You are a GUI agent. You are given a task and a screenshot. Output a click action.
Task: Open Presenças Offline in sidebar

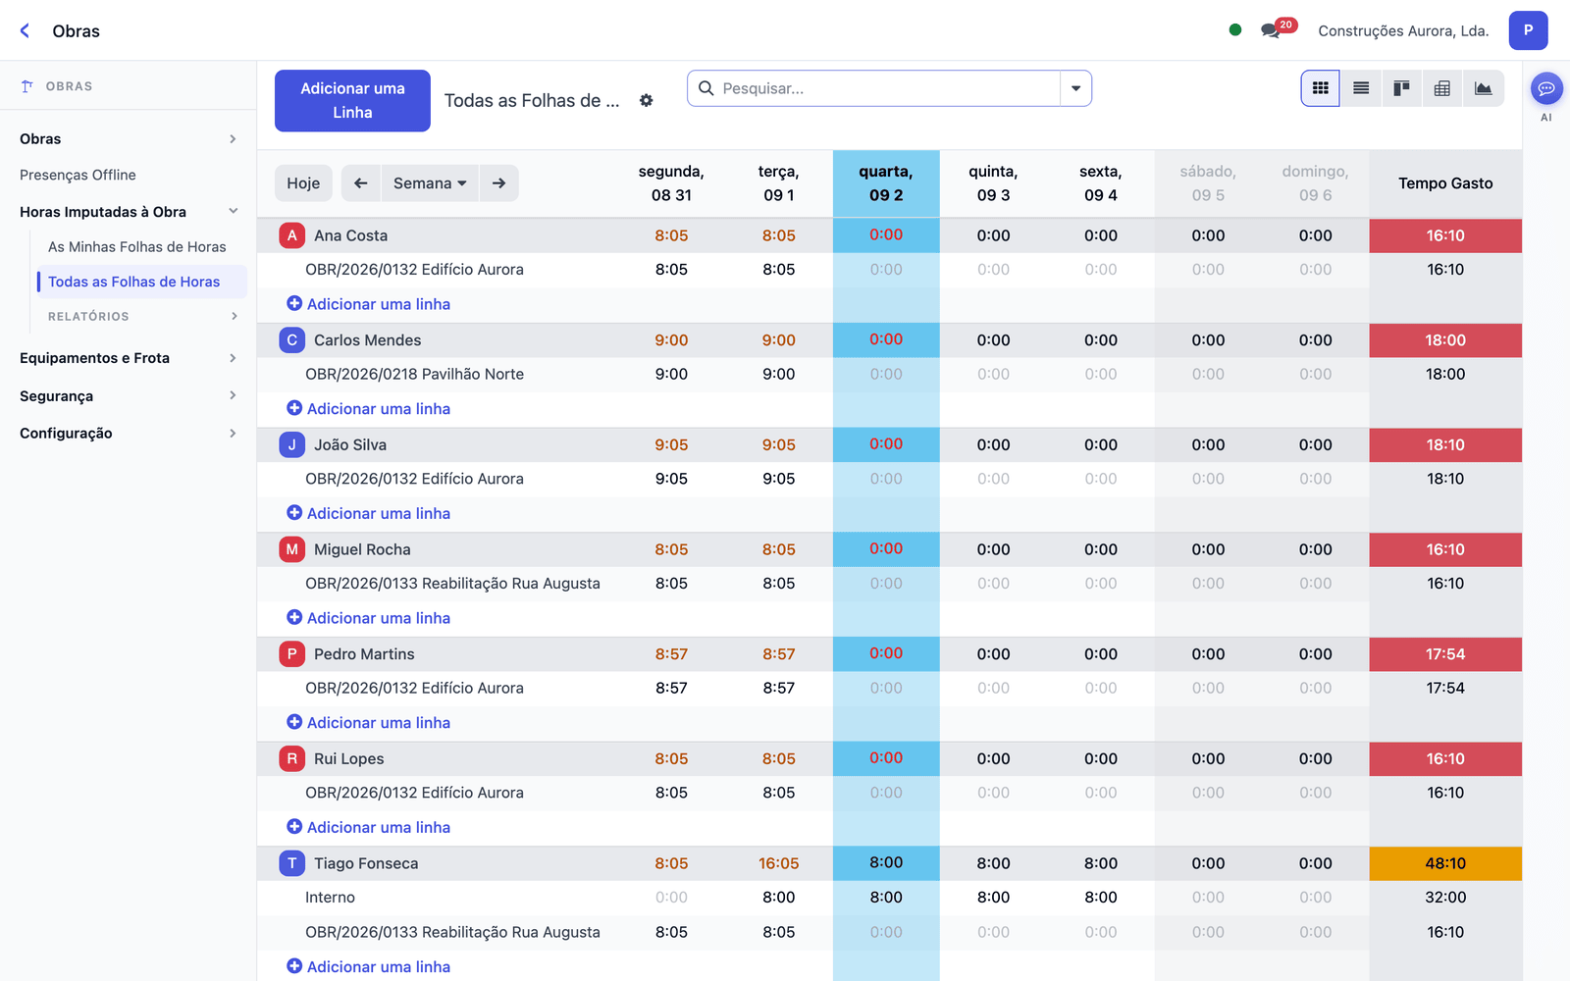point(78,176)
